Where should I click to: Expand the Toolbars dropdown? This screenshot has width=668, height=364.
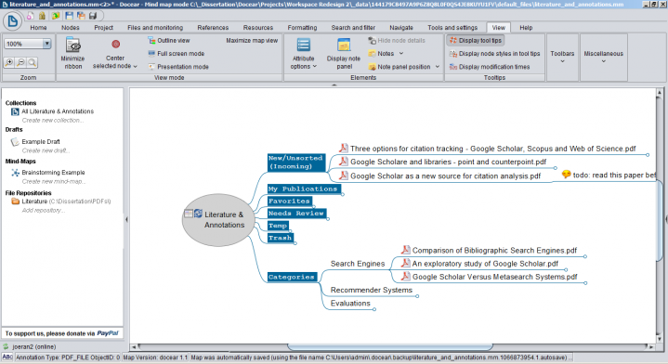coord(562,57)
